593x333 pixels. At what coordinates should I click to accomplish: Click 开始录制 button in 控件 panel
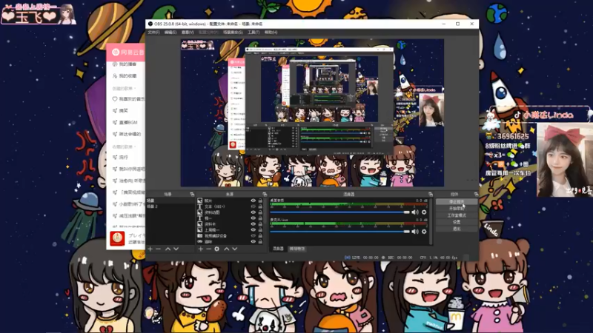coord(457,209)
